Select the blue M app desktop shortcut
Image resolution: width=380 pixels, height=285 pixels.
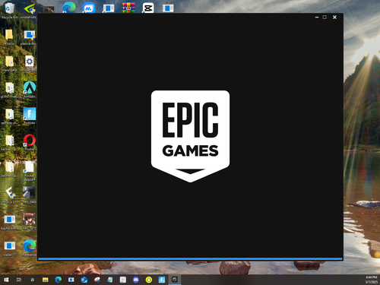[89, 8]
